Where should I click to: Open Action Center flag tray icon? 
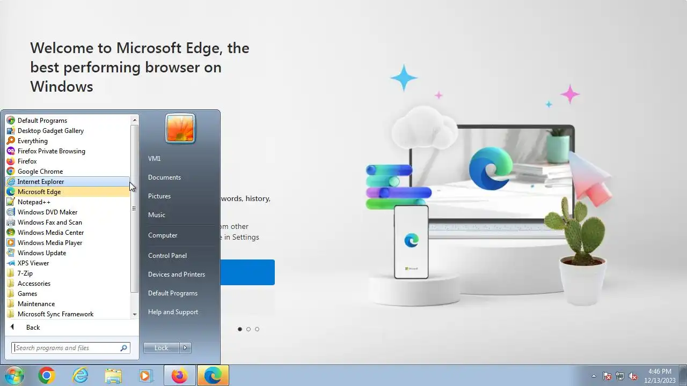pyautogui.click(x=607, y=376)
